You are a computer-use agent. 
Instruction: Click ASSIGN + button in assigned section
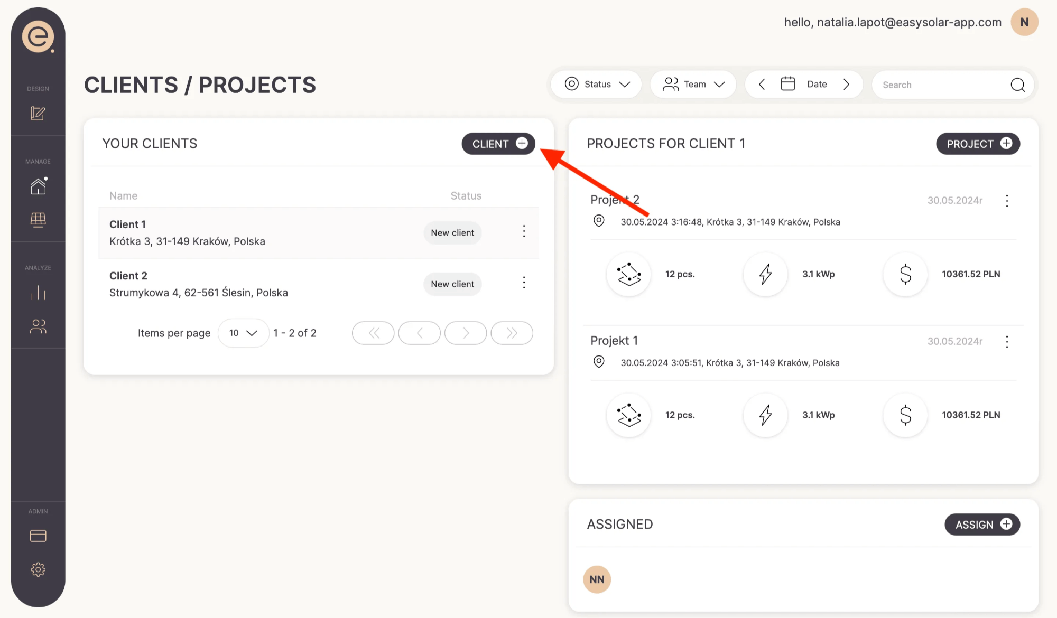[982, 524]
